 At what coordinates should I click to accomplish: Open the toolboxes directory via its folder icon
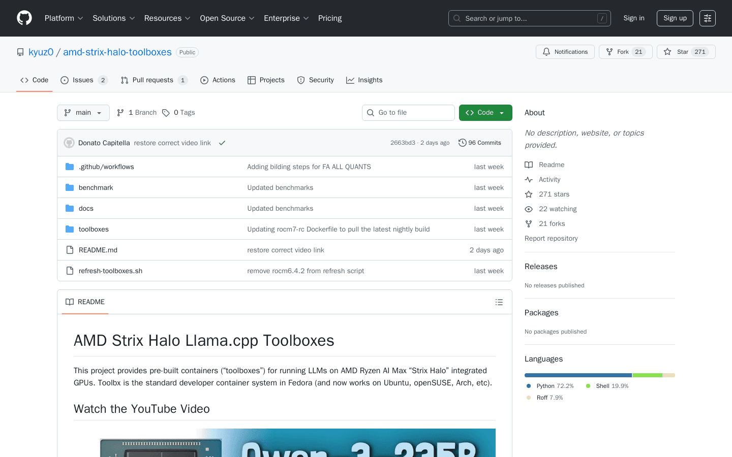[70, 229]
